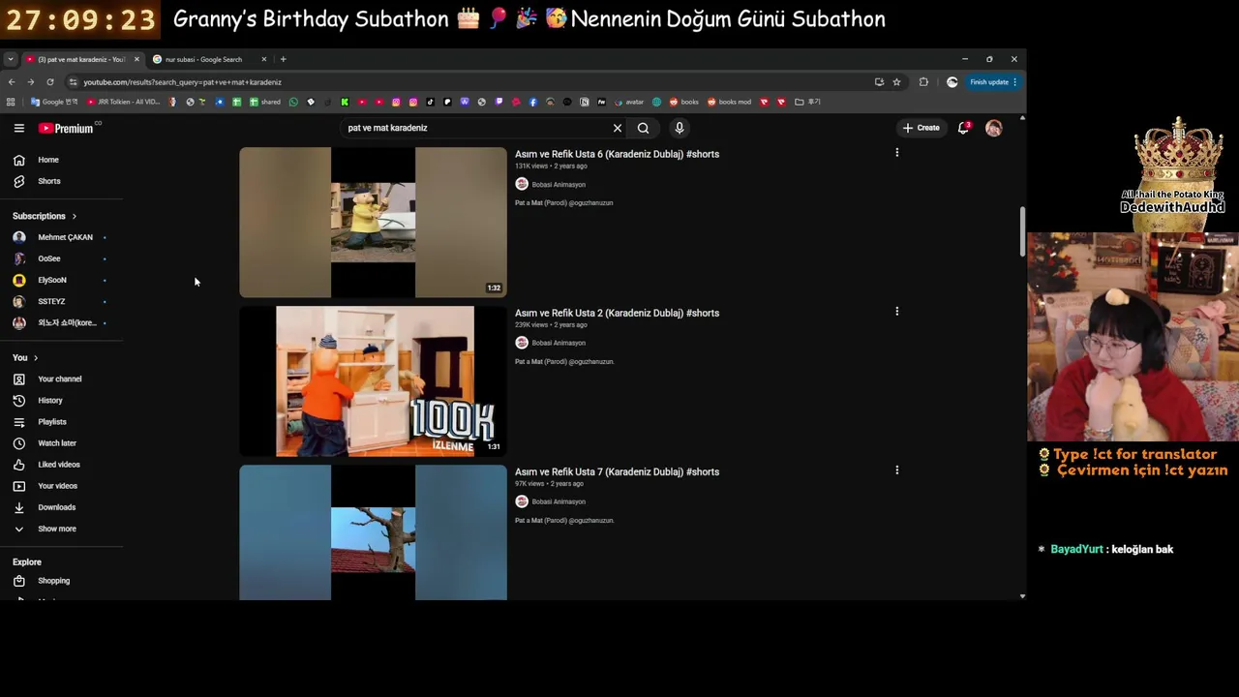Click the page vertical scrollbar thumb
Viewport: 1239px width, 697px height.
[x=1022, y=232]
